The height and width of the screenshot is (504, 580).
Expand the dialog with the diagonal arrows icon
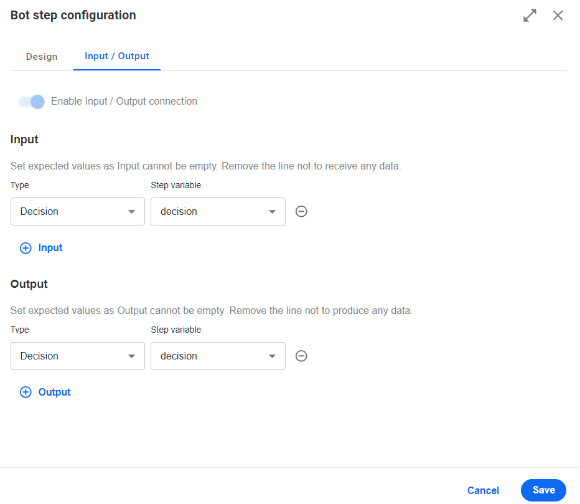[530, 16]
